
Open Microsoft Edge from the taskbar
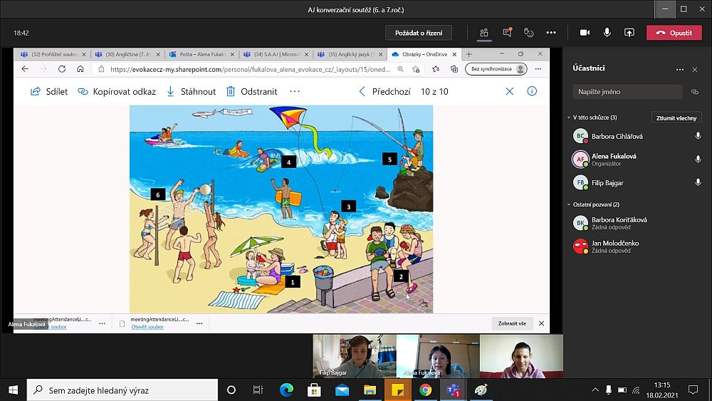pyautogui.click(x=286, y=390)
